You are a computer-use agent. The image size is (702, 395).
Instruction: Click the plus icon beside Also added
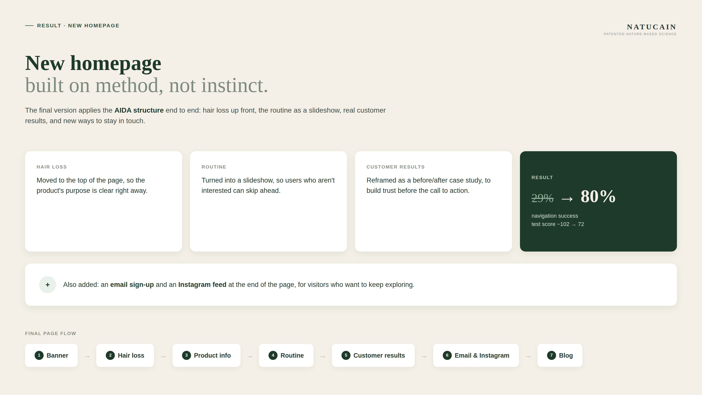[47, 285]
